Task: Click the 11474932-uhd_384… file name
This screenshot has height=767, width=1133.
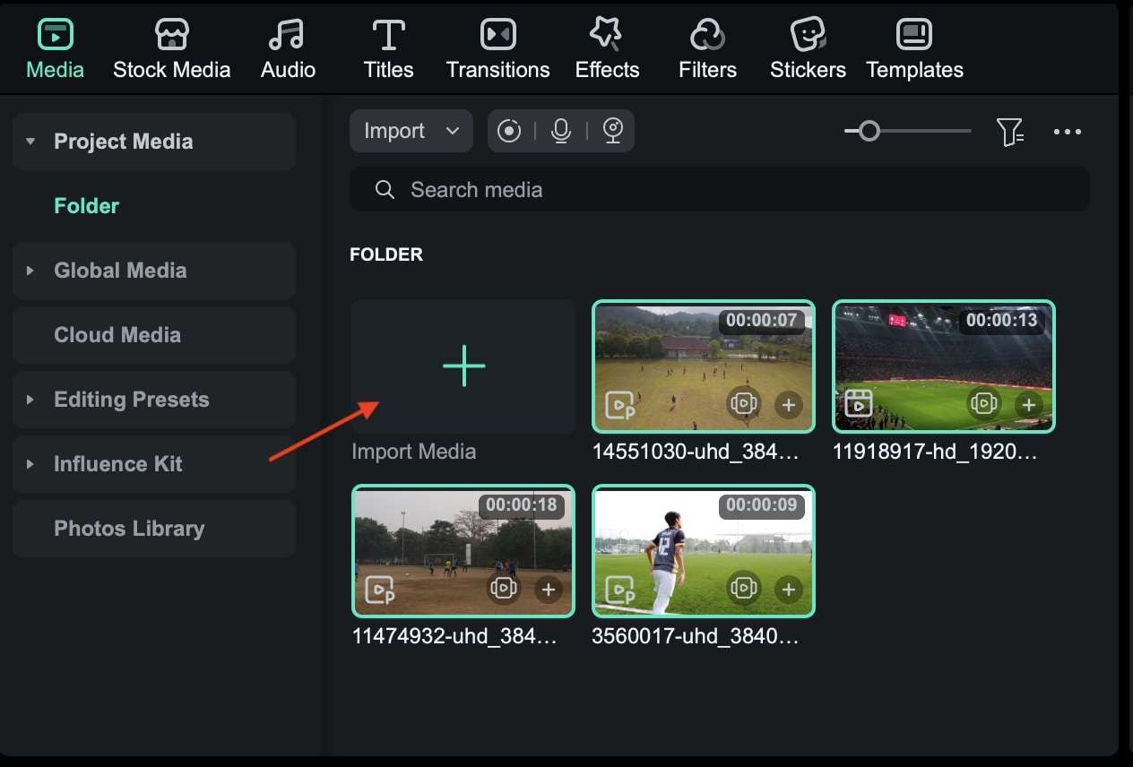Action: point(455,637)
